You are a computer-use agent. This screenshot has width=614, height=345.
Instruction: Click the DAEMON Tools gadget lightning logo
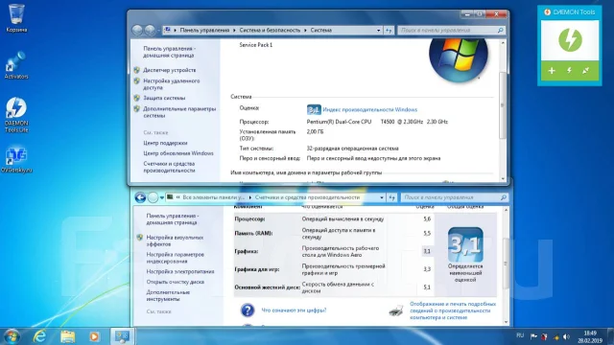pyautogui.click(x=570, y=40)
